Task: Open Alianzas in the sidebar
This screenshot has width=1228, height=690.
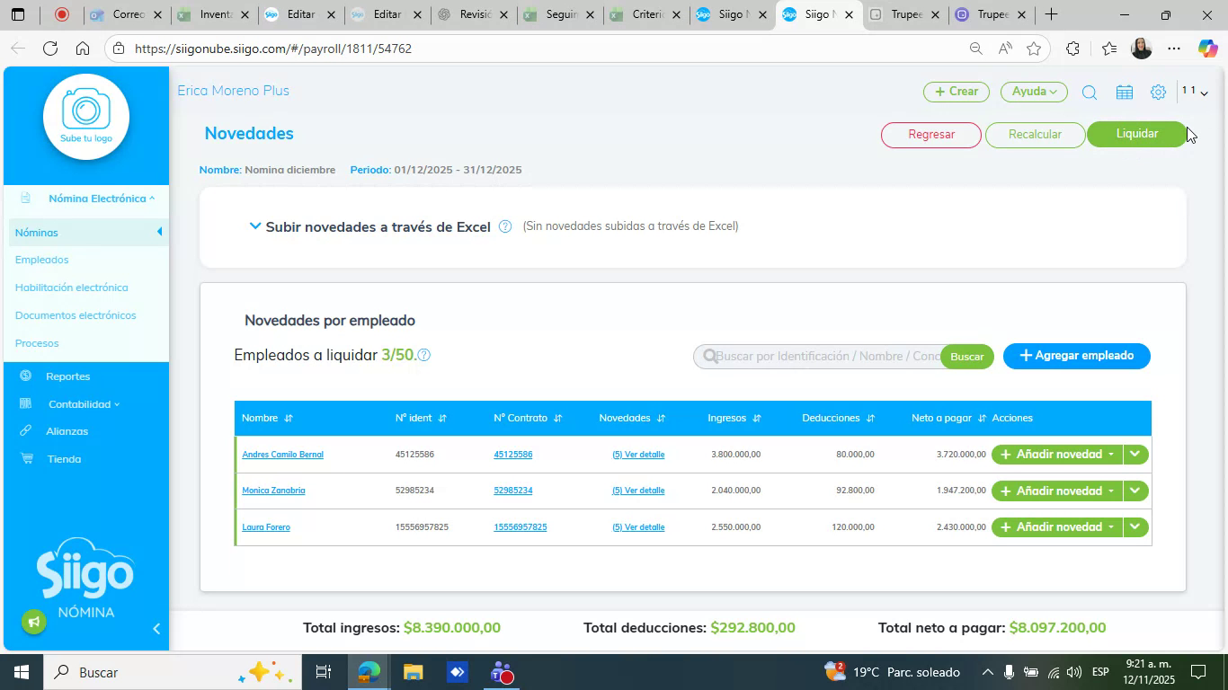Action: [x=67, y=431]
